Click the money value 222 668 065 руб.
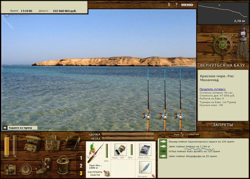The width and height of the screenshot is (250, 179). coord(65,11)
